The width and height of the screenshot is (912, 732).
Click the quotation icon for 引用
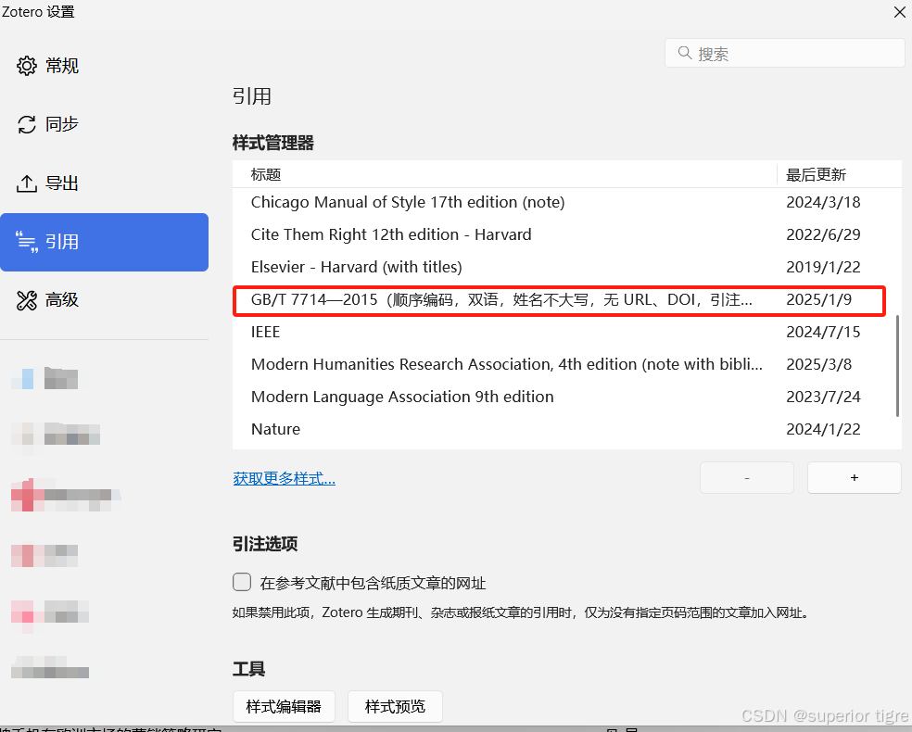tap(27, 242)
